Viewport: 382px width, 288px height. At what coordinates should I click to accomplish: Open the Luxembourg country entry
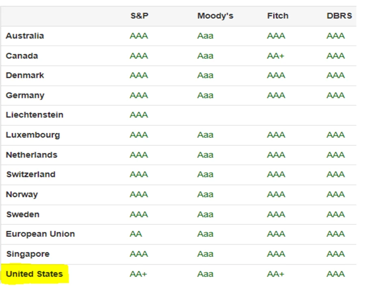click(33, 135)
